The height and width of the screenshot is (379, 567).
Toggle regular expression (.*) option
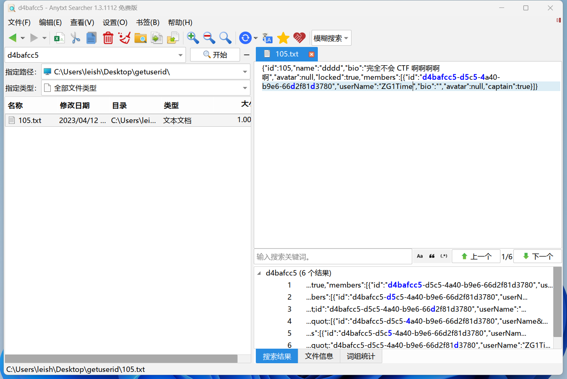pos(444,256)
